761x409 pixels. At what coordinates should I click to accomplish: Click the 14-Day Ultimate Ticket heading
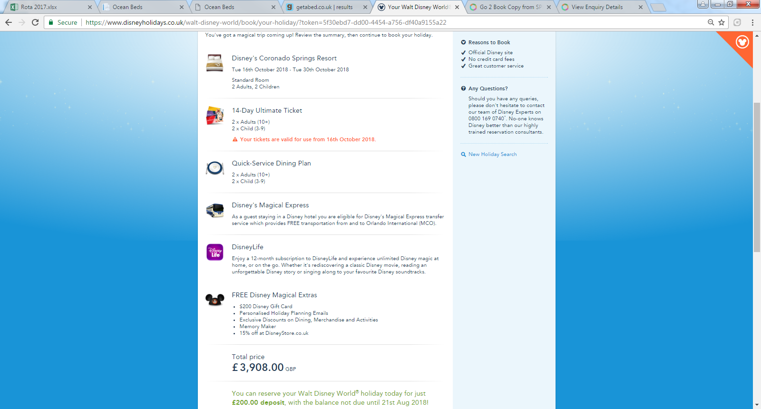click(267, 110)
